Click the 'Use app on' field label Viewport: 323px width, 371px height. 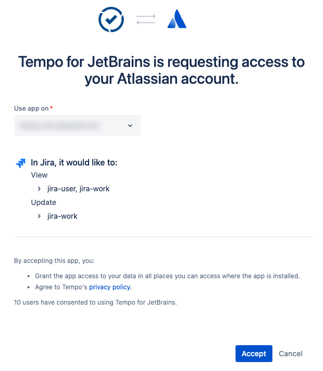pyautogui.click(x=31, y=109)
